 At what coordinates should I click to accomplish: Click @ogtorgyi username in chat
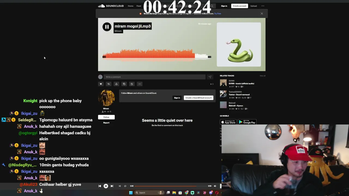point(28,133)
